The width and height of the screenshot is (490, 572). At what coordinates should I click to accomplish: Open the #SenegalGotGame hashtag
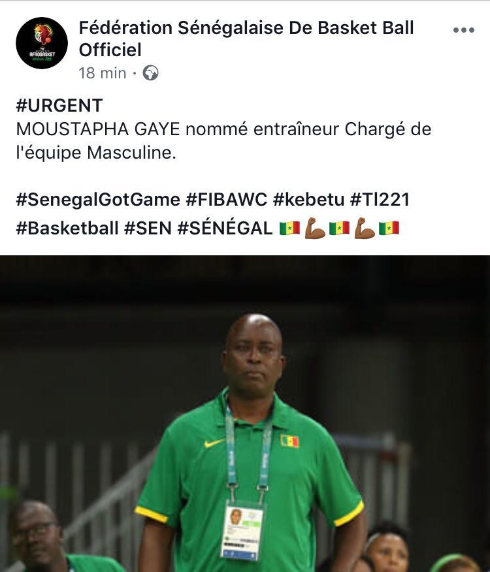98,200
